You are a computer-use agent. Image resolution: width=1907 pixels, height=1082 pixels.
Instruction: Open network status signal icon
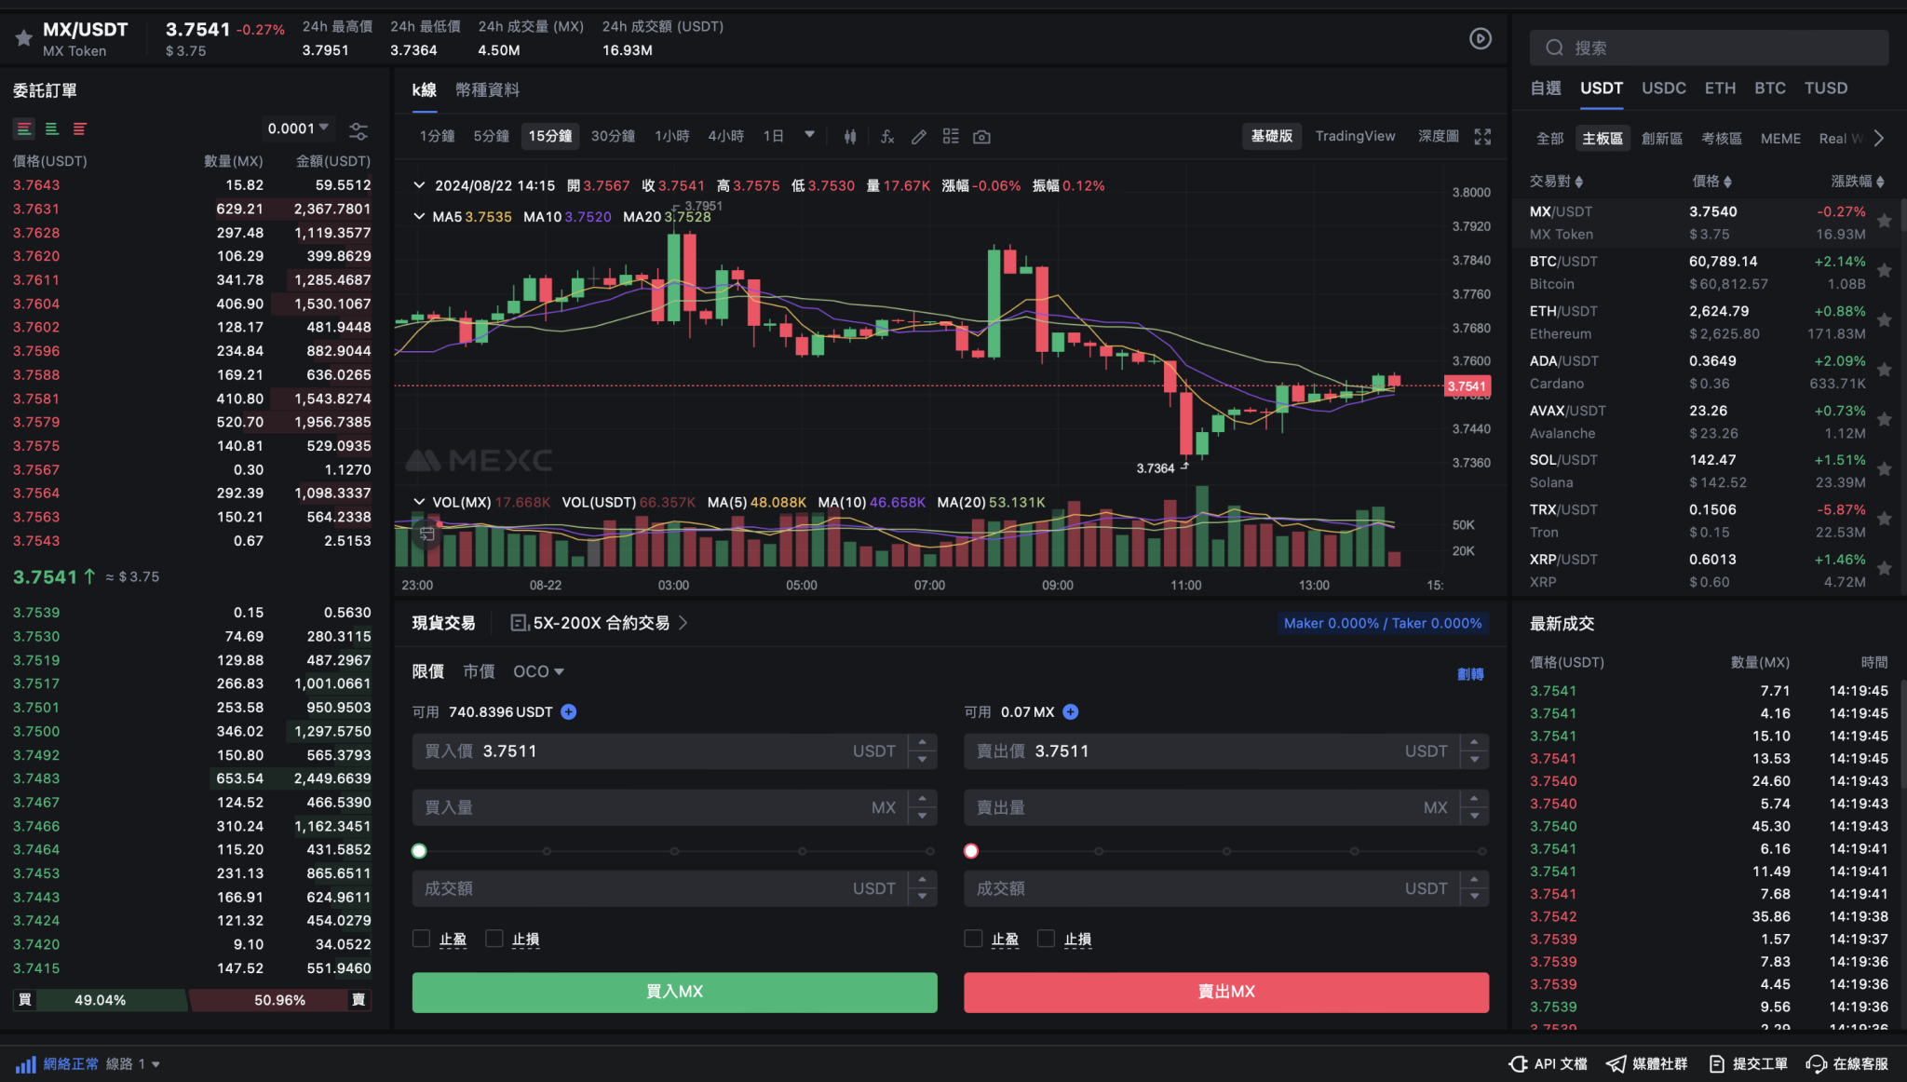coord(25,1064)
